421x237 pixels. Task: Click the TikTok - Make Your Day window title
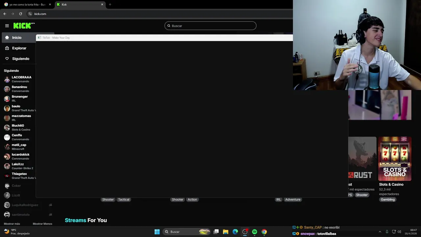pos(56,38)
